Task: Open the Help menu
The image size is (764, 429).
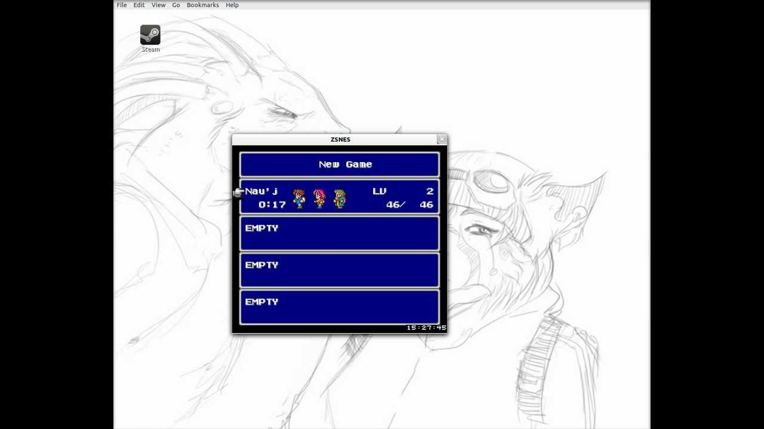Action: coord(232,5)
